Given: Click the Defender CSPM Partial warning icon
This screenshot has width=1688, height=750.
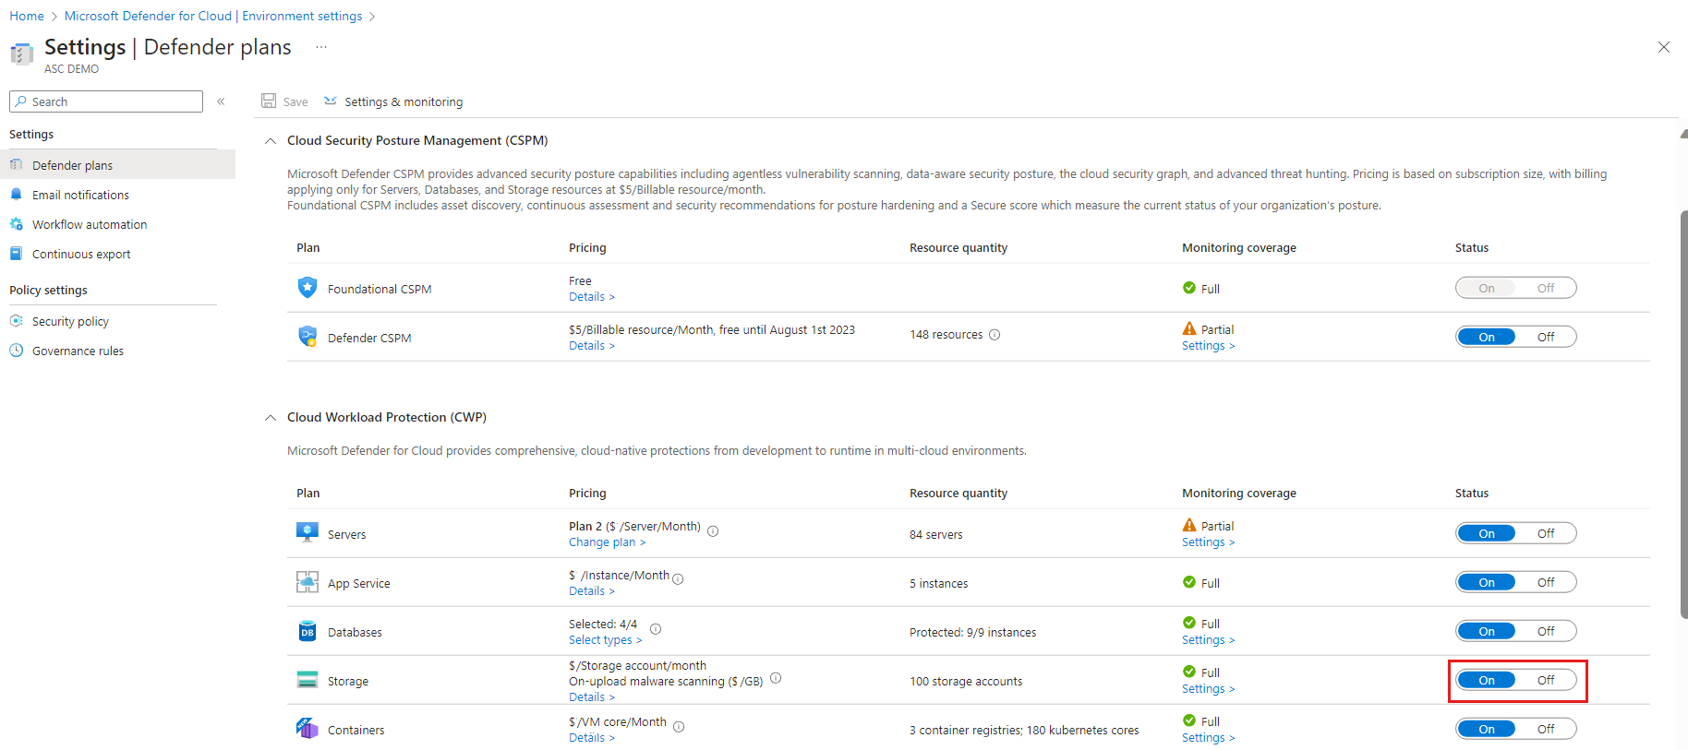Looking at the screenshot, I should [x=1189, y=328].
